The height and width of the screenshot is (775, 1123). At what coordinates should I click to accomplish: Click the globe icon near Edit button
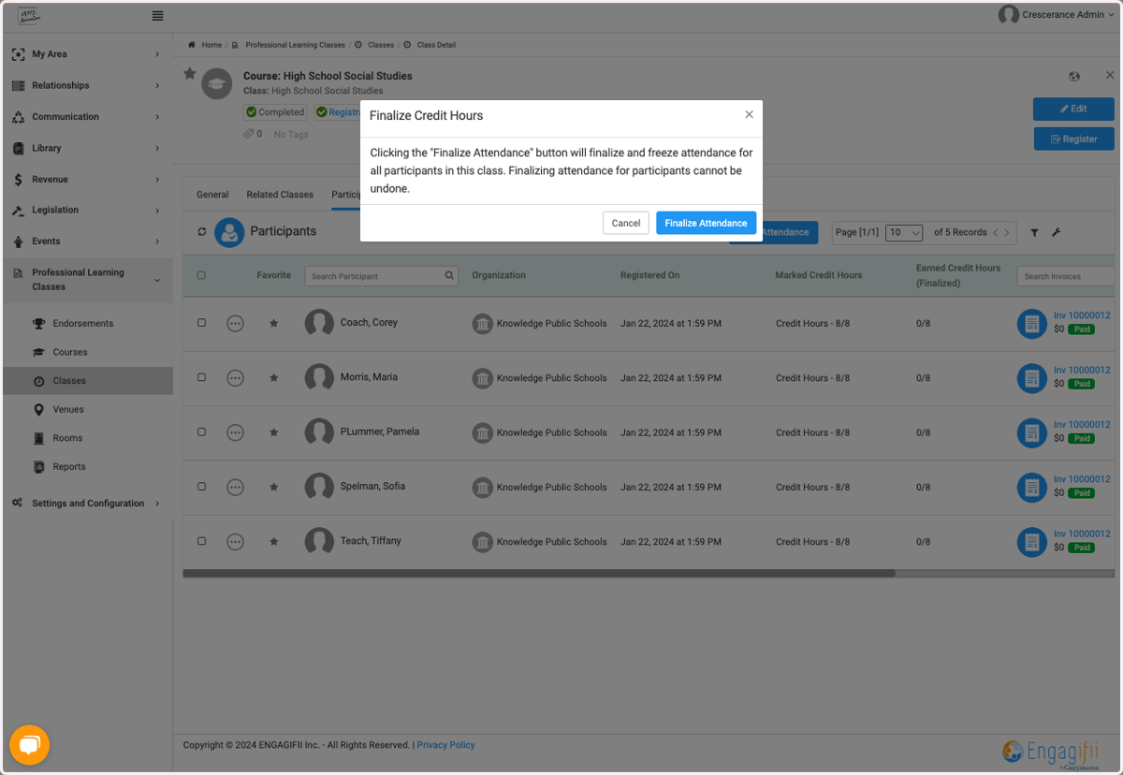1074,77
